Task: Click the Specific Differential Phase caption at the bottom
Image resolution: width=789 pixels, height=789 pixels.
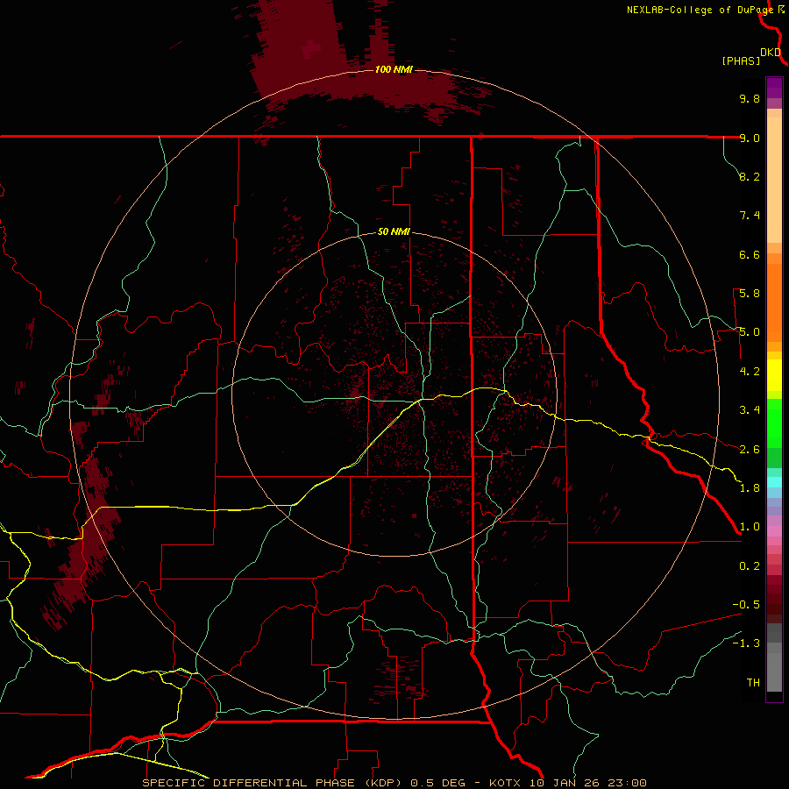Action: point(394,783)
